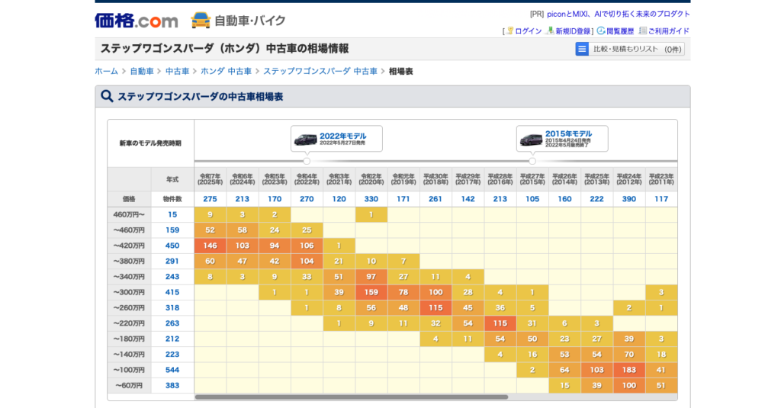
Task: Open total 15 for 460万円~ row
Action: pos(172,214)
